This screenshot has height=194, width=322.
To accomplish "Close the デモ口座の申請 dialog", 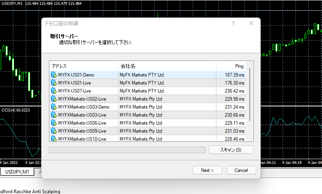I will (x=251, y=23).
